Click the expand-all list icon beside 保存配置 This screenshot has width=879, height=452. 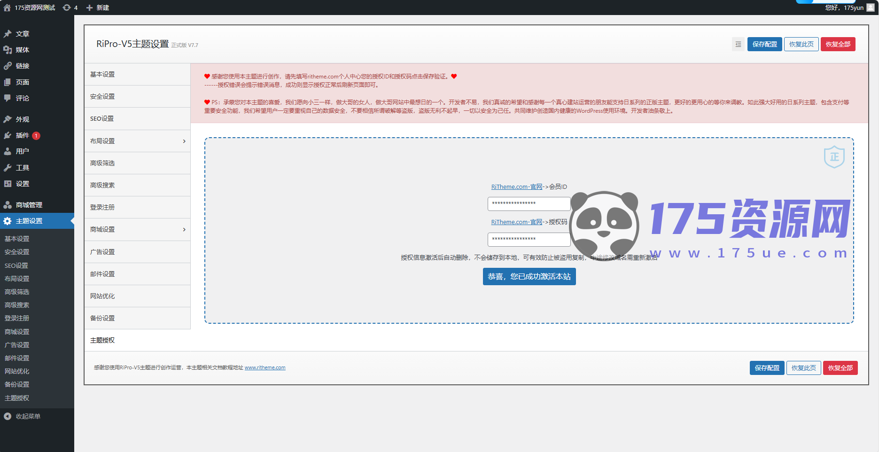point(738,44)
